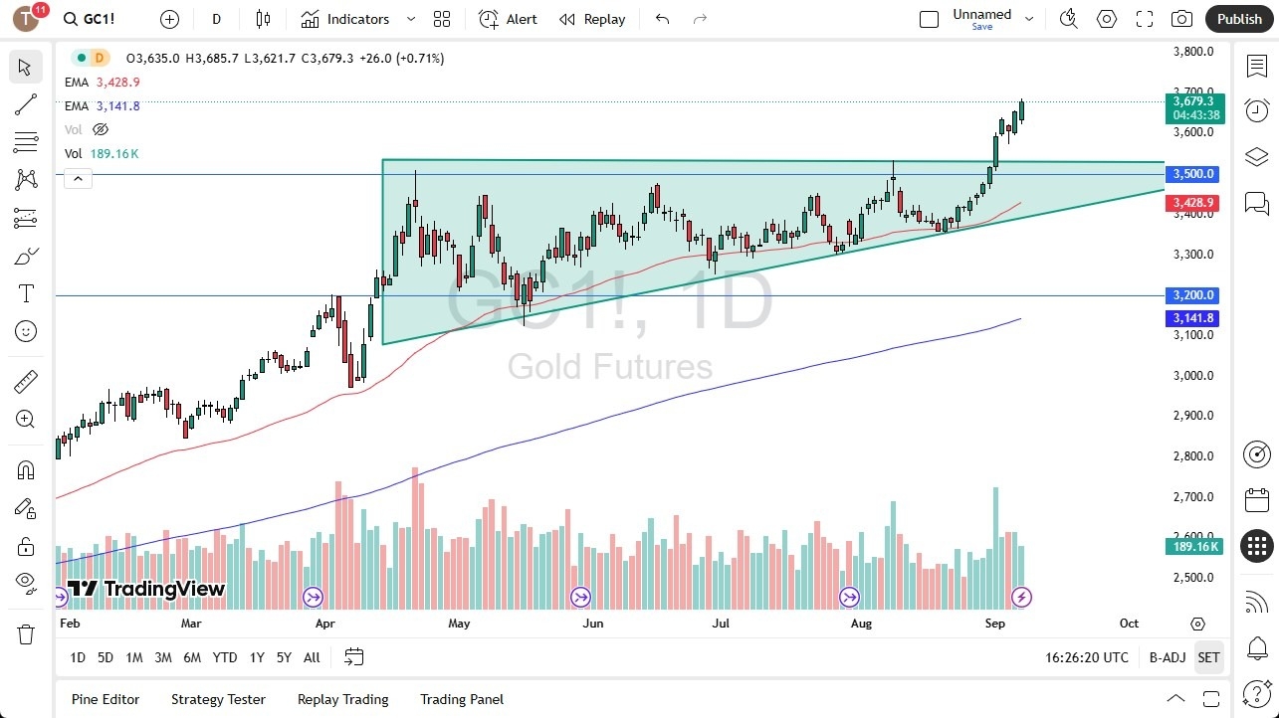Image resolution: width=1279 pixels, height=718 pixels.
Task: Take a chart snapshot with the camera
Action: pyautogui.click(x=1181, y=19)
